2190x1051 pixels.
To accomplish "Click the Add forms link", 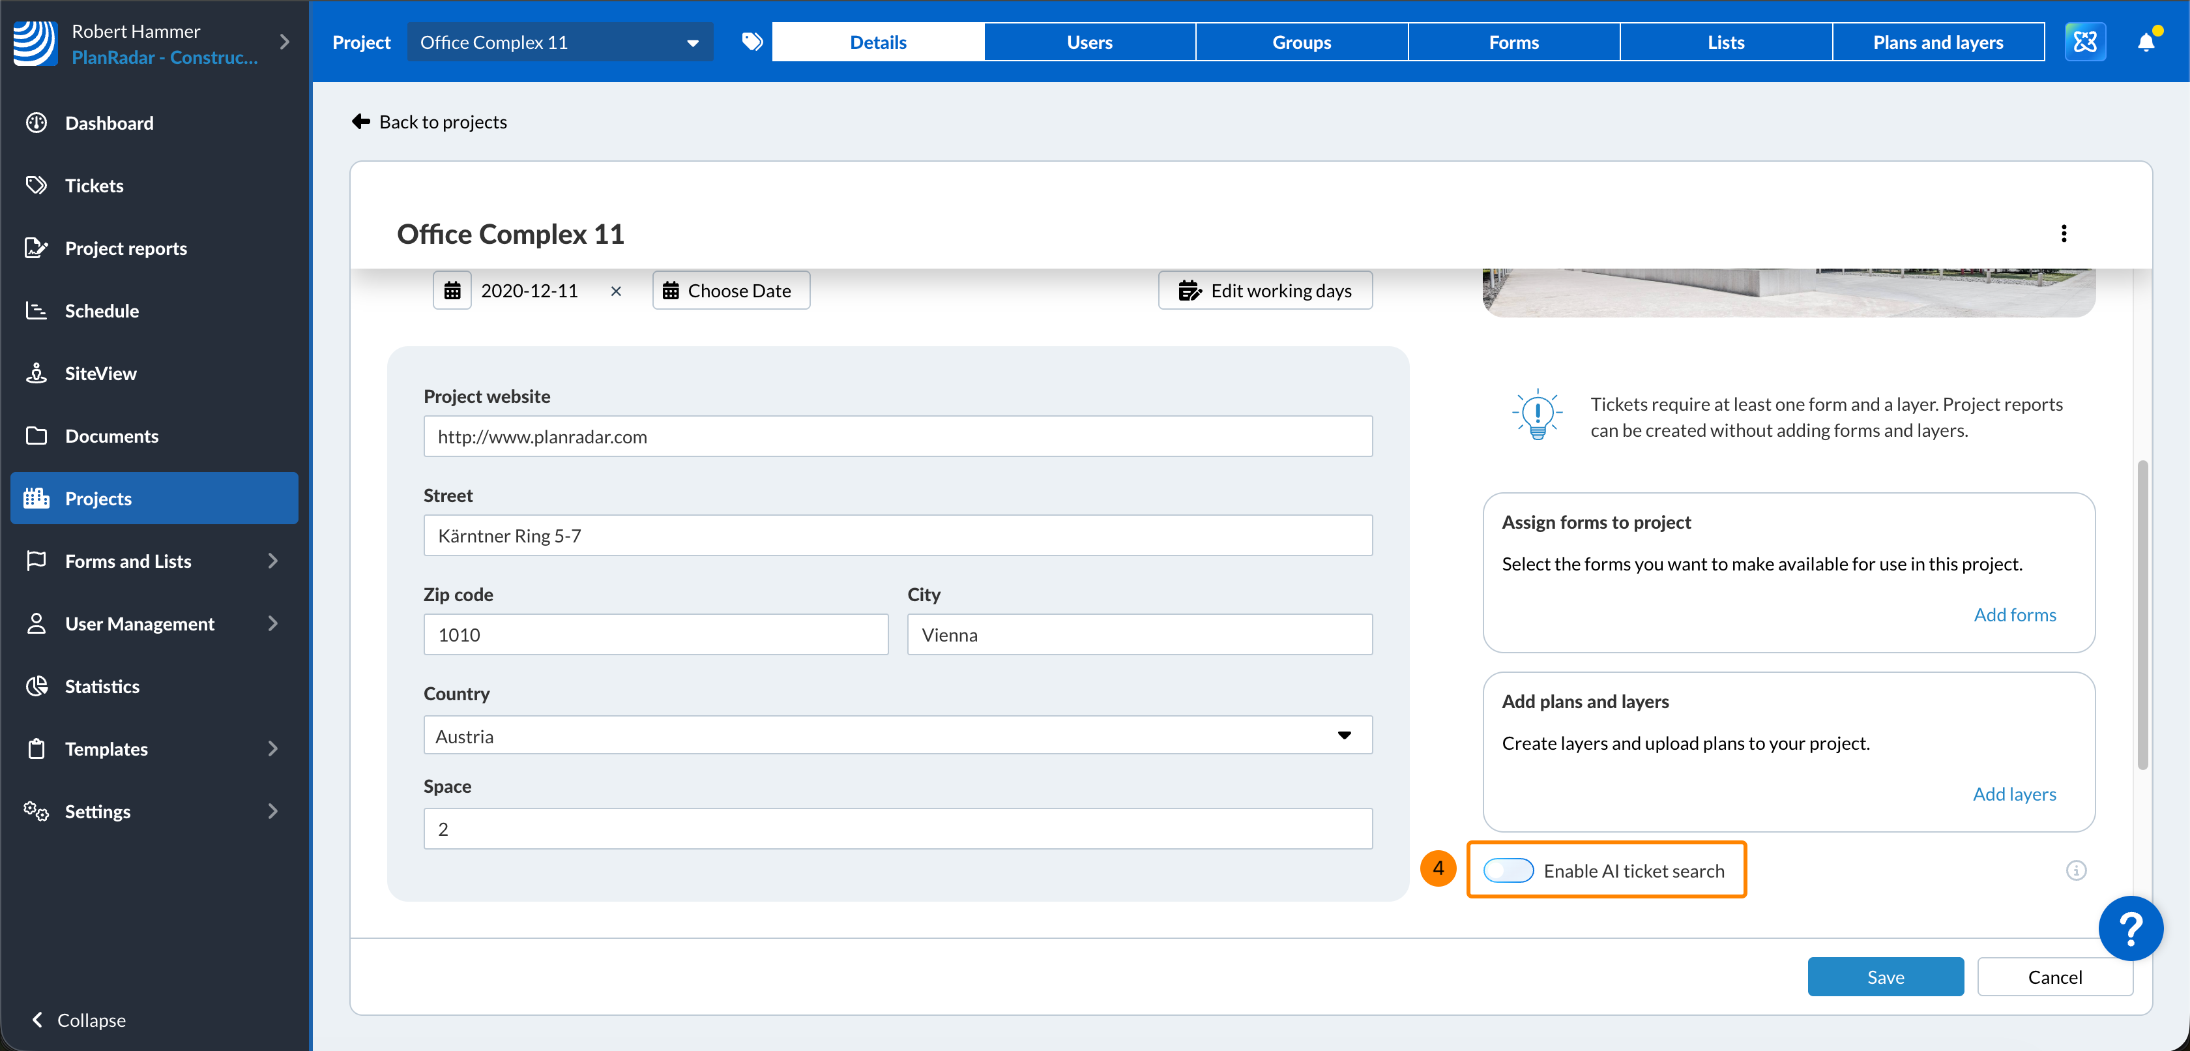I will click(x=2014, y=615).
